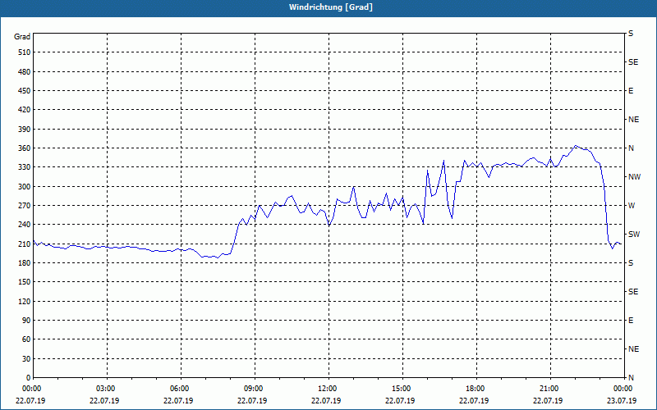The image size is (657, 410).
Task: Select the 06:00 time axis label
Action: pyautogui.click(x=178, y=389)
